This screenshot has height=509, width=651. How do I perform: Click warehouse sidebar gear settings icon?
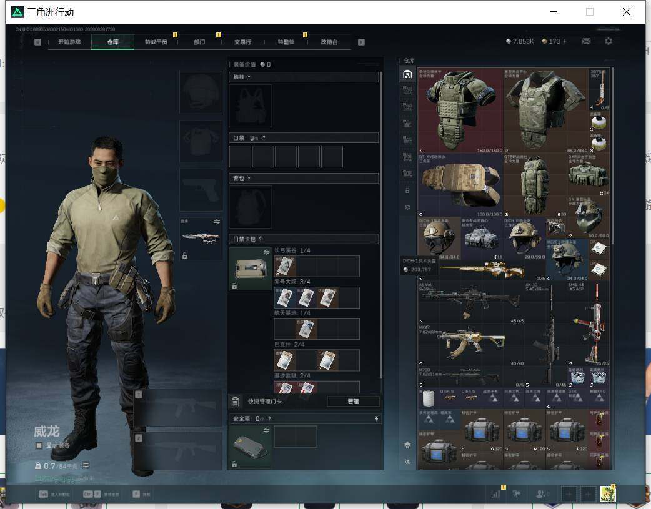[407, 207]
